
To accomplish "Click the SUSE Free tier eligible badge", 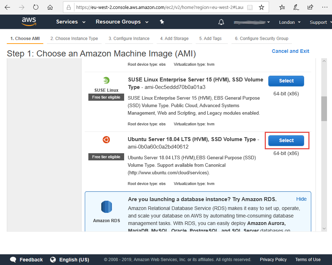I will pyautogui.click(x=106, y=97).
